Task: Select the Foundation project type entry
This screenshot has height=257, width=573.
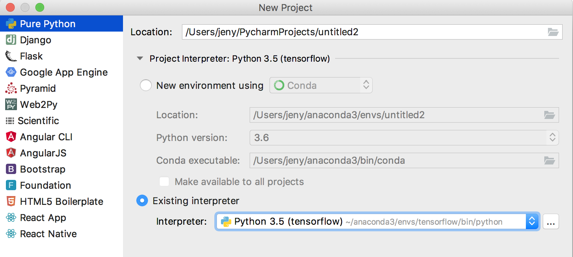Action: click(x=45, y=185)
